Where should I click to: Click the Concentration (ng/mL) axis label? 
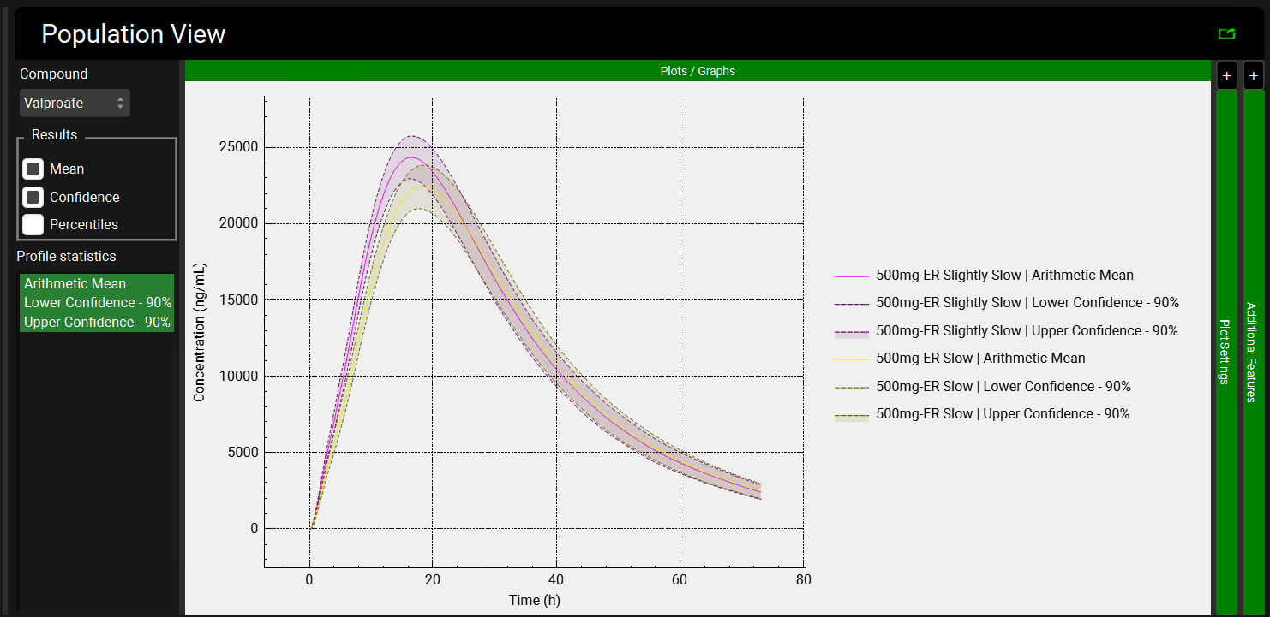[x=200, y=332]
